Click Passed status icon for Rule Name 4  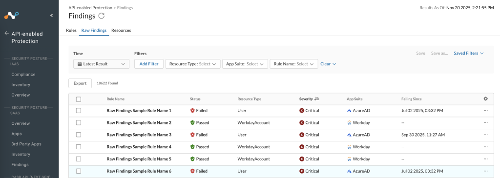click(192, 147)
